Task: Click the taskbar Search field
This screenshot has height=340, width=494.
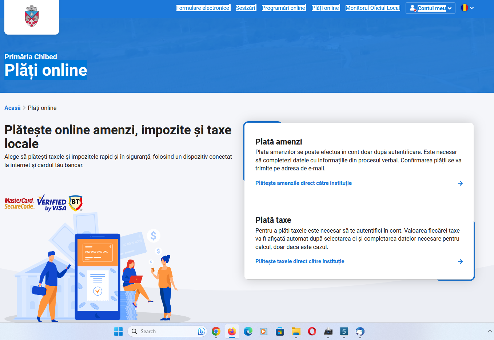Action: coord(164,331)
